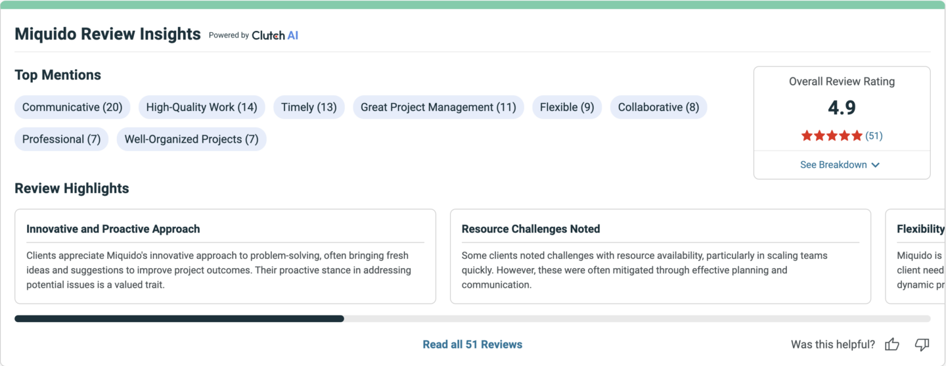The width and height of the screenshot is (946, 366).
Task: Open the Innovative and Proactive Approach card
Action: [x=225, y=256]
